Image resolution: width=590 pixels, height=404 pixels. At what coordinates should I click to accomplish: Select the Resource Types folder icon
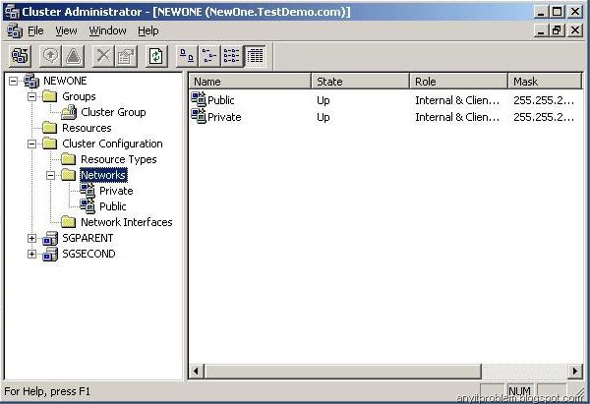coord(69,159)
